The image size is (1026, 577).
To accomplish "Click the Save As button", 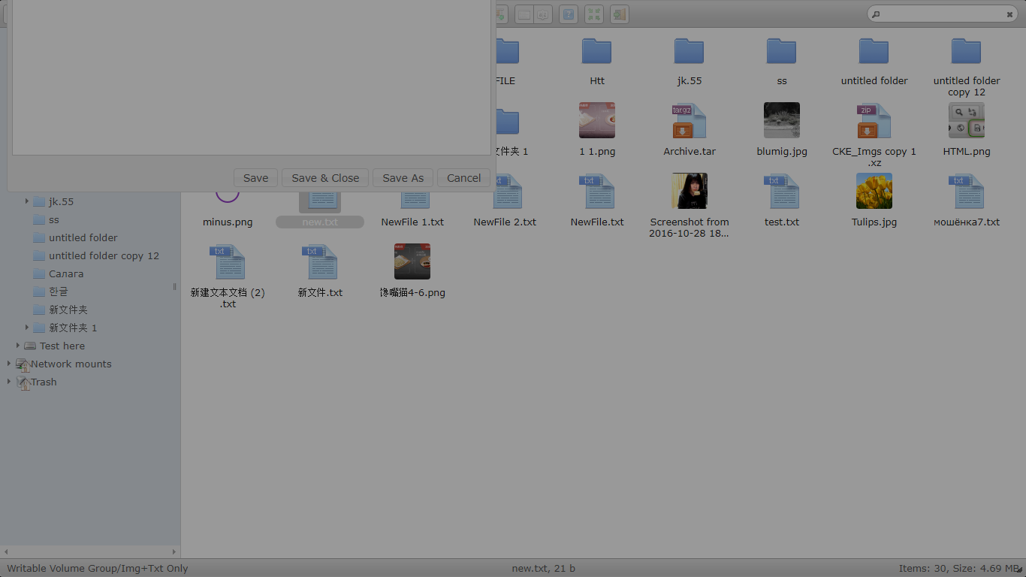I will (403, 178).
